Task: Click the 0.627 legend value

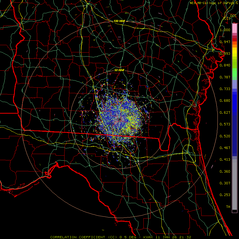Action: point(225,113)
